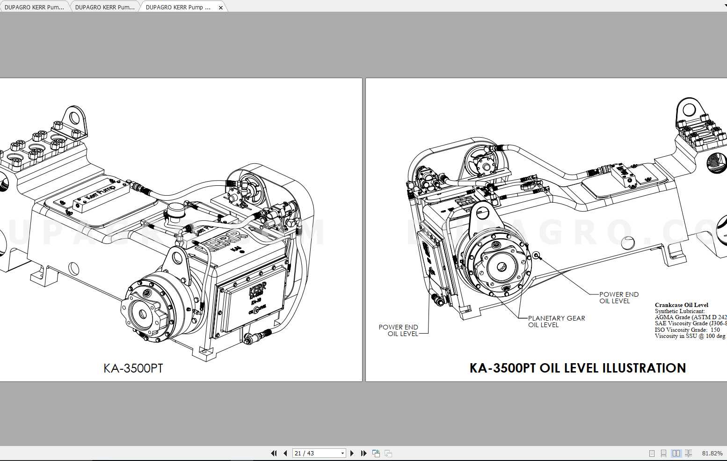Select the continuous scrolling layout icon

(x=663, y=453)
